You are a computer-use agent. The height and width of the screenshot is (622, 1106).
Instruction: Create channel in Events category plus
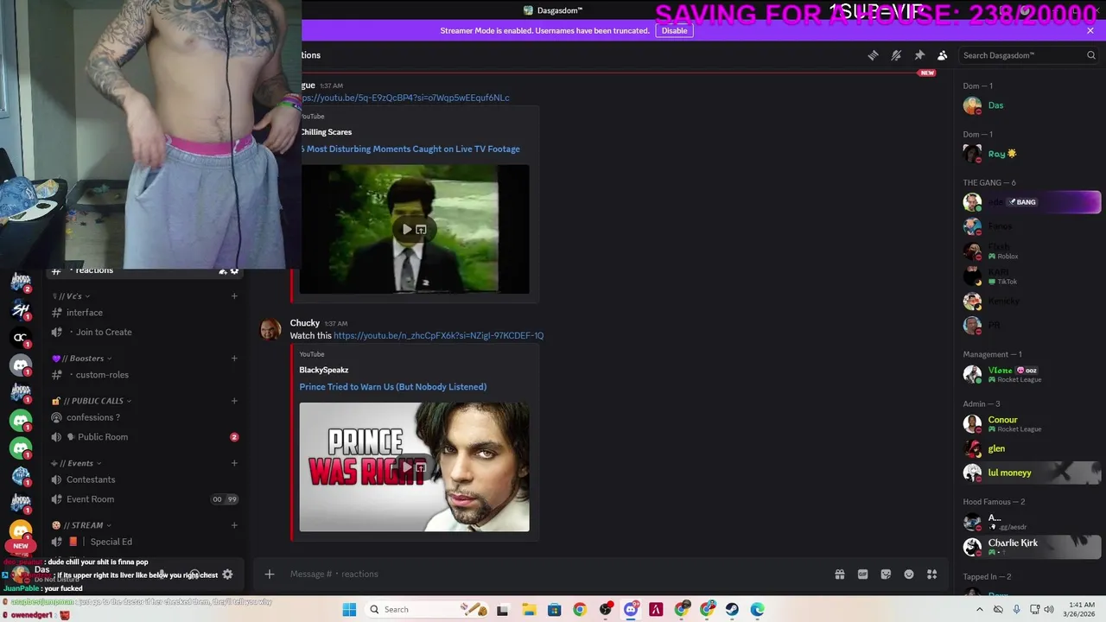coord(234,463)
